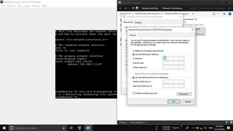Open Advanced settings button
The width and height of the screenshot is (233, 131).
click(x=184, y=94)
